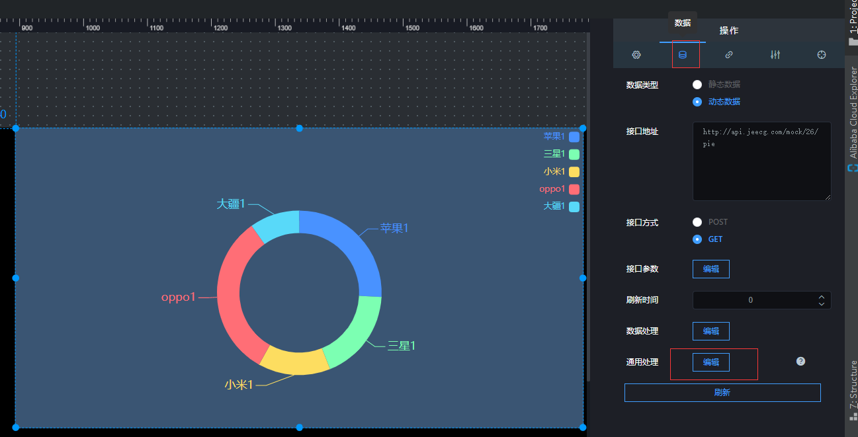Screen dimensions: 858x437
Task: Click the 大疆1 label above the donut
Action: [x=231, y=204]
